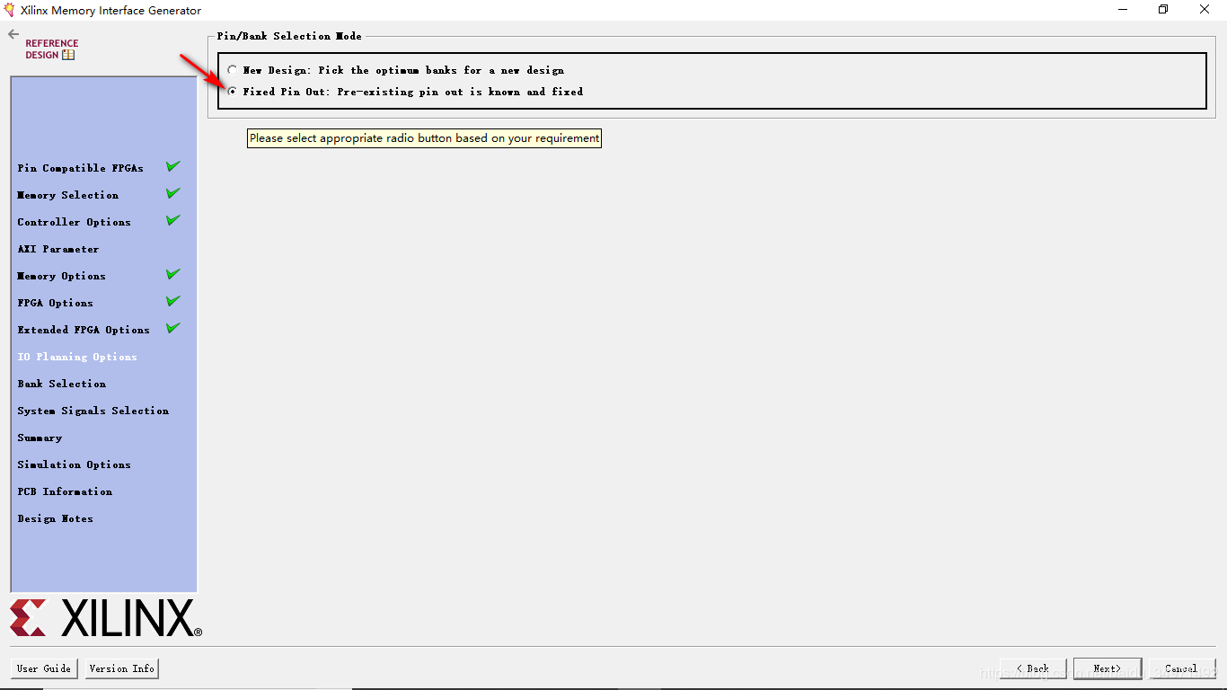Open Extended FPGA Options step
1227x690 pixels.
tap(84, 330)
